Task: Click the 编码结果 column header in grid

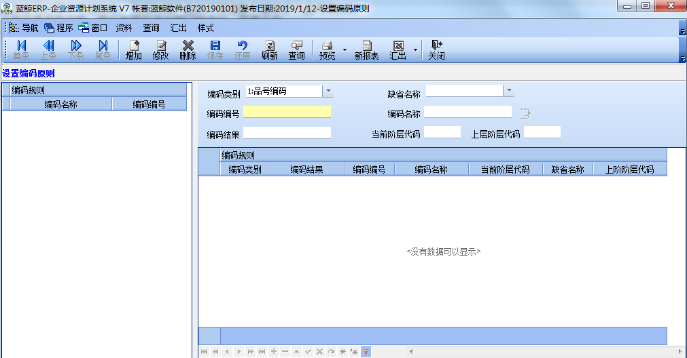Action: (306, 170)
